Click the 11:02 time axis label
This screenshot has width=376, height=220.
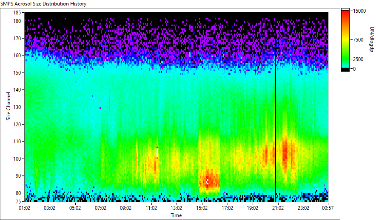coord(151,208)
